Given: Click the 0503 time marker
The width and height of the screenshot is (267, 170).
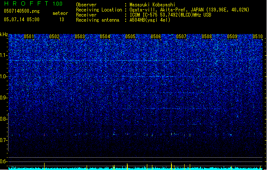Looking at the screenshot, I should (x=80, y=37).
